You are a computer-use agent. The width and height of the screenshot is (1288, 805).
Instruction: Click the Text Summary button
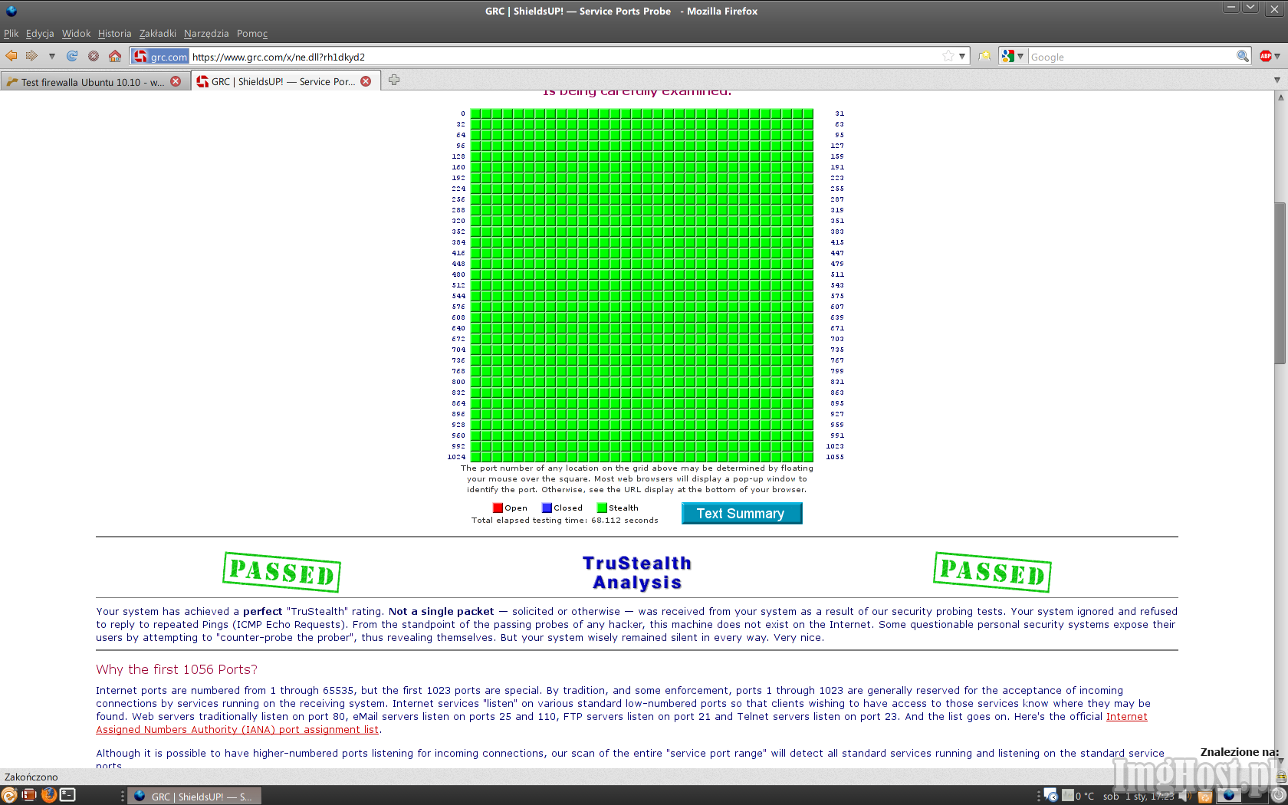(741, 513)
